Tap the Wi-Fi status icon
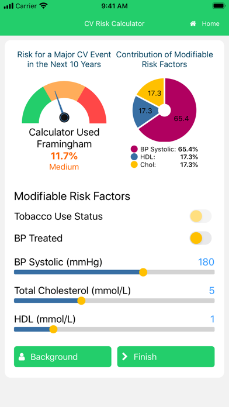 tap(44, 6)
